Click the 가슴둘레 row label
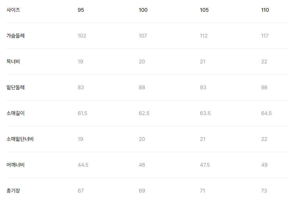The height and width of the screenshot is (203, 288). pyautogui.click(x=16, y=36)
